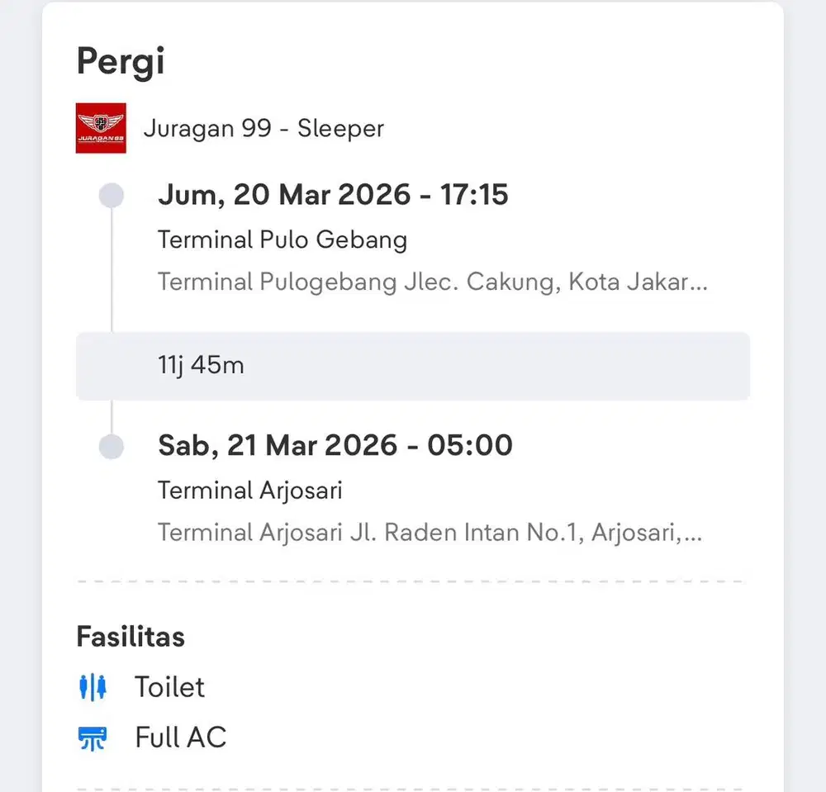Expand the truncated Terminal Pulogebang address text

pyautogui.click(x=431, y=282)
